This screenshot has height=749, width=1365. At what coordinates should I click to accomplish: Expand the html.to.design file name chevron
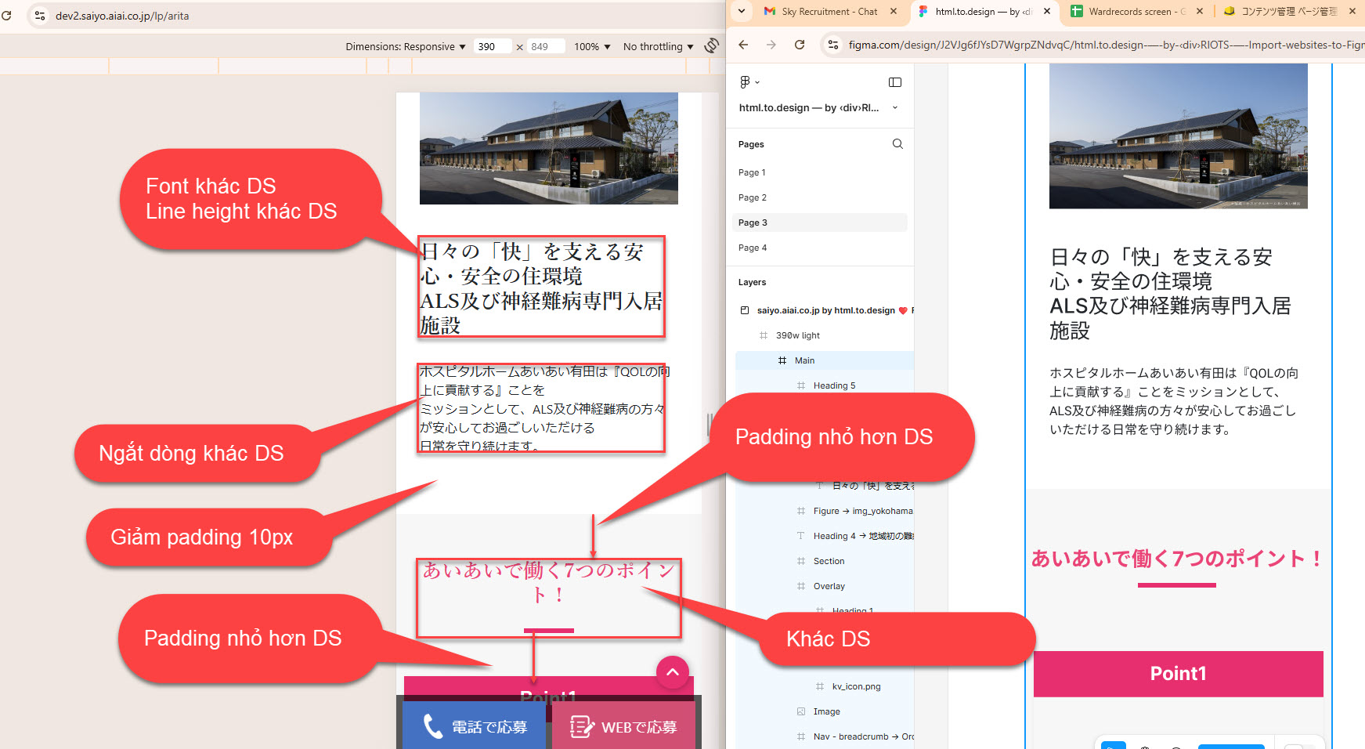click(x=895, y=108)
